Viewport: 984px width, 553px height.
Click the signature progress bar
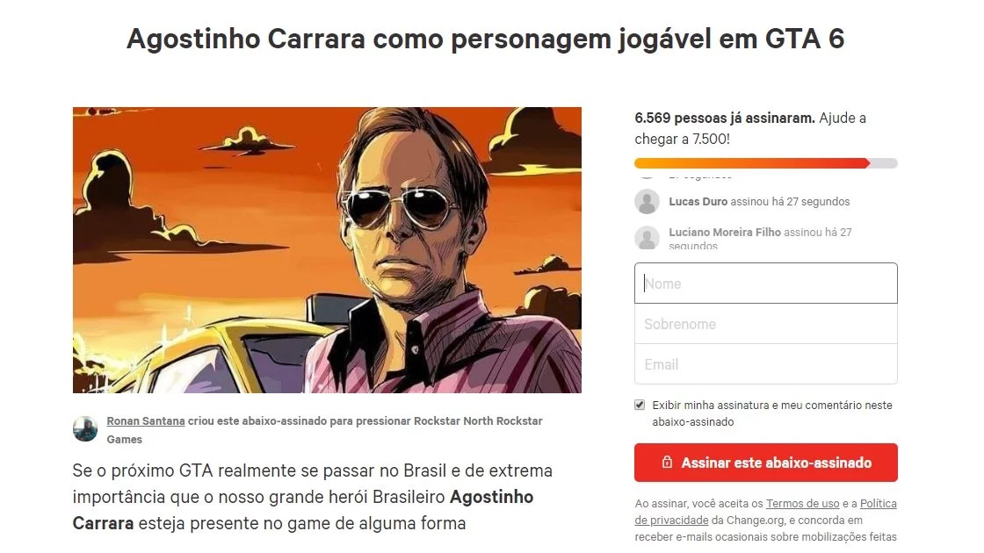(x=765, y=163)
